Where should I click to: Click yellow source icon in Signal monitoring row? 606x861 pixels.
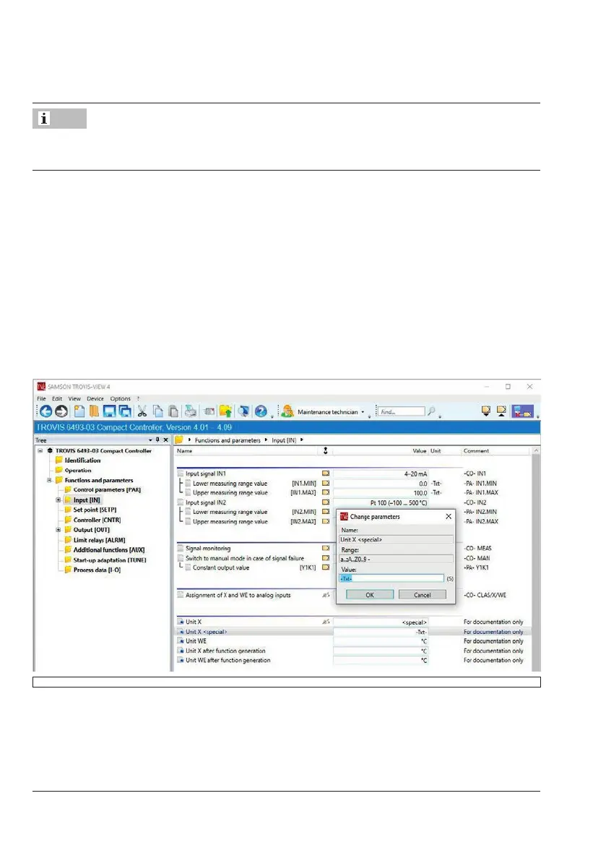coord(326,548)
